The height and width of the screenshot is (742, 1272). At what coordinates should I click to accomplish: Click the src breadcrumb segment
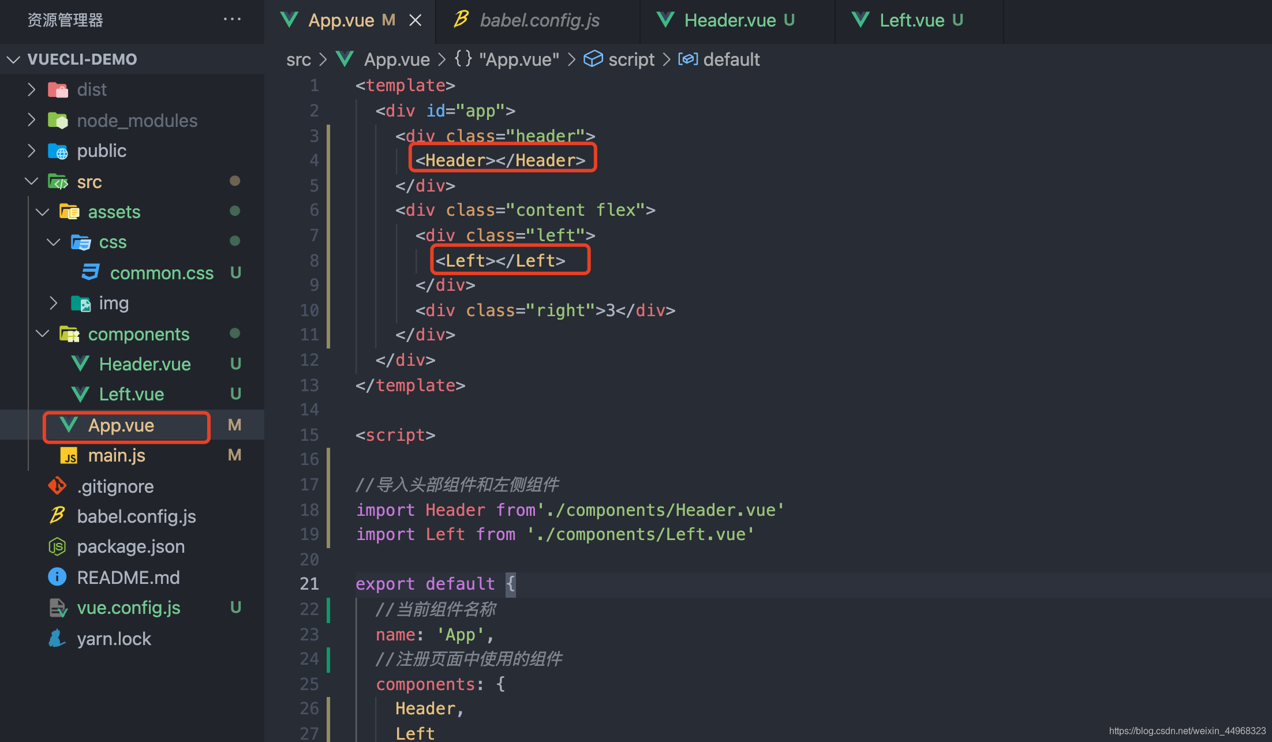[298, 59]
